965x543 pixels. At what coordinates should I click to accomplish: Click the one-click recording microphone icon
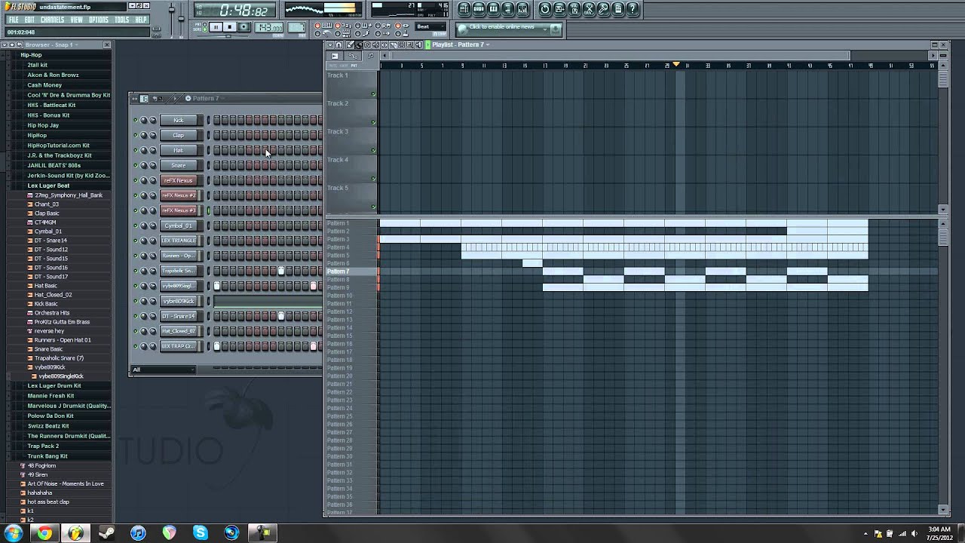(603, 9)
